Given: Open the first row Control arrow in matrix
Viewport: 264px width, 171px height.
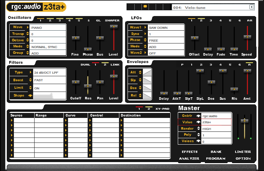Looking at the screenshot, I should 90,120.
